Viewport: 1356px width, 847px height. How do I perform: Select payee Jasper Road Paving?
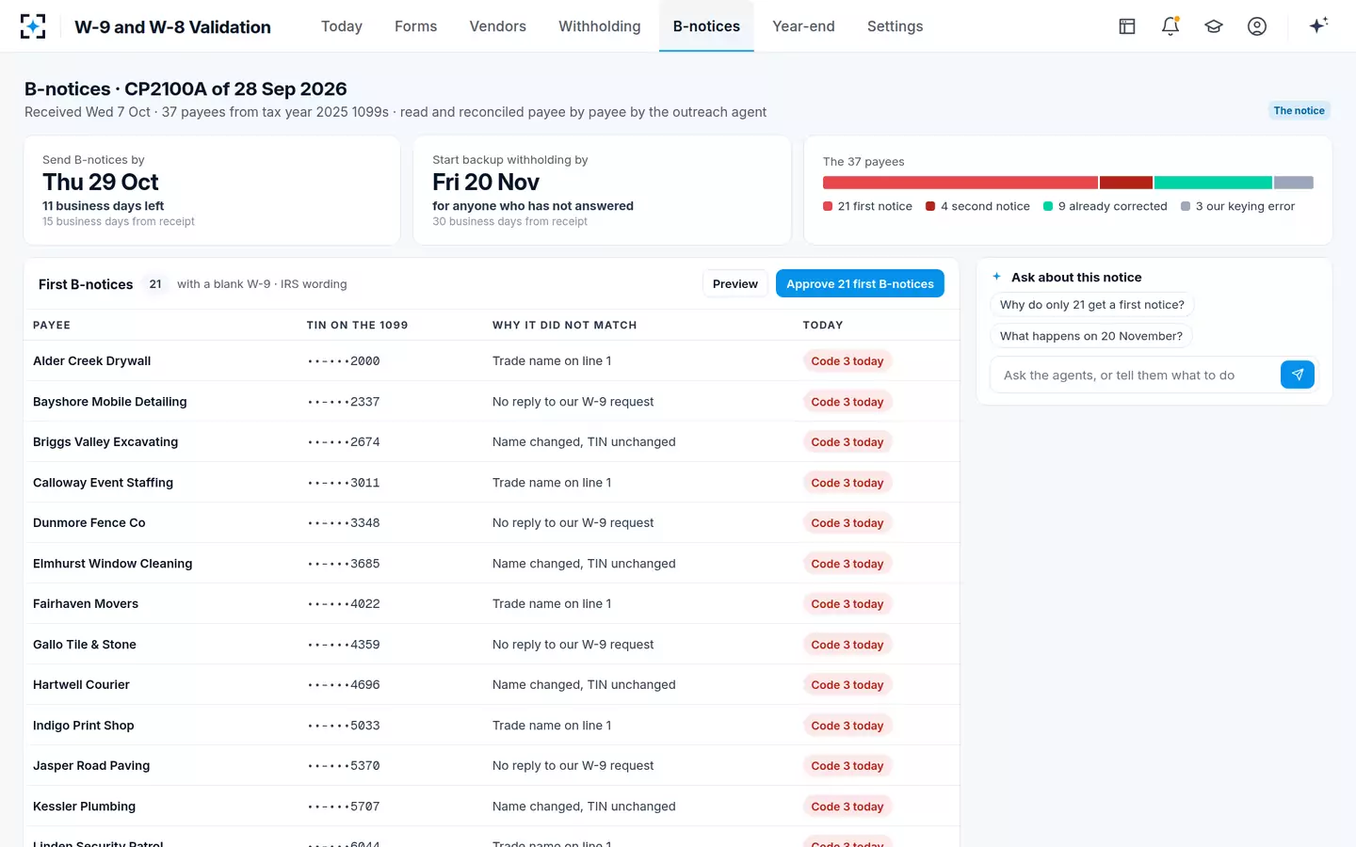coord(91,766)
